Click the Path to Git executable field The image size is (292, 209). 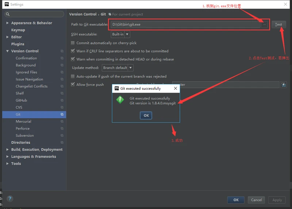(185, 24)
